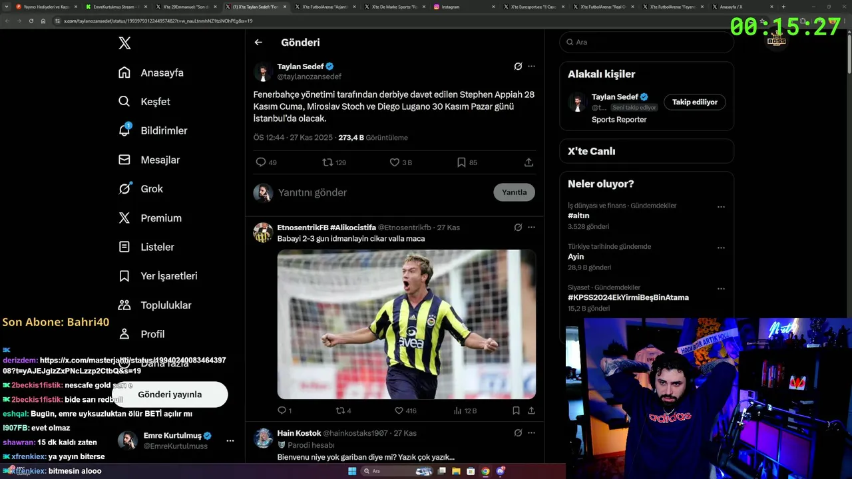Click Grok icon on Hain Kostok reply
Image resolution: width=852 pixels, height=479 pixels.
[518, 433]
